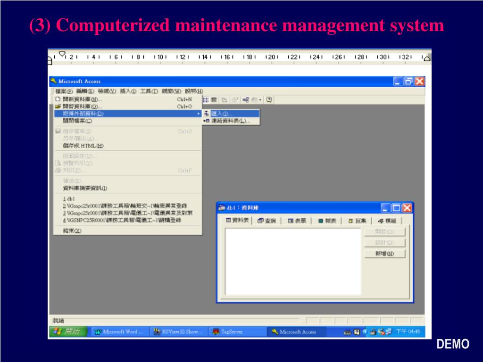The image size is (483, 362).
Task: Click the ruler's left indent marker
Action: 50,60
